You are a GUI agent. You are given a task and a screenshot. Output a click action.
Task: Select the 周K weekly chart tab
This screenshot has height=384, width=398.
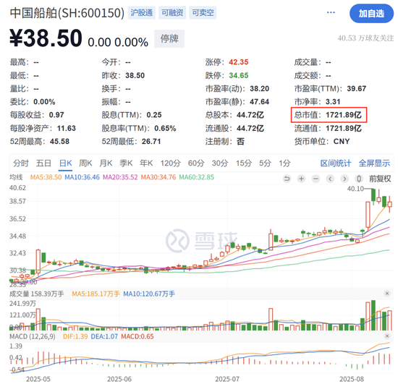point(85,163)
